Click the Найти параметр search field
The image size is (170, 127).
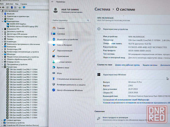click(71, 20)
